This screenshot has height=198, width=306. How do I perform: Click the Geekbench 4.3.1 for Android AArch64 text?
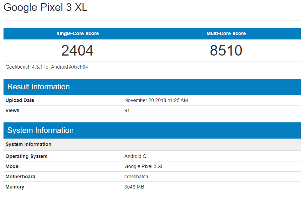tap(47, 67)
